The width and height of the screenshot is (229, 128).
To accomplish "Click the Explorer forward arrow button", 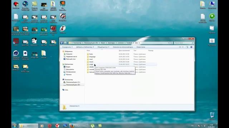I will (65, 43).
